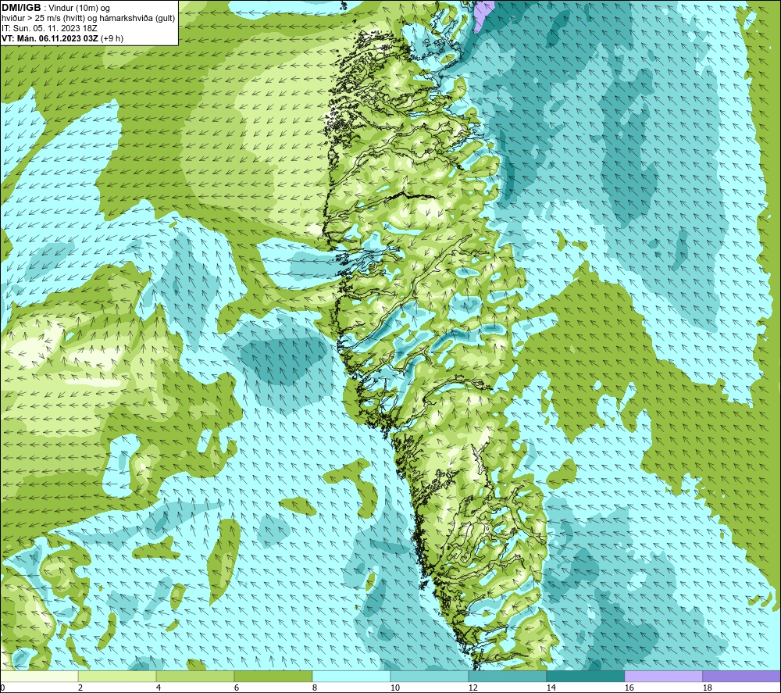This screenshot has width=781, height=693.
Task: Click the legend value 10
Action: (x=394, y=688)
